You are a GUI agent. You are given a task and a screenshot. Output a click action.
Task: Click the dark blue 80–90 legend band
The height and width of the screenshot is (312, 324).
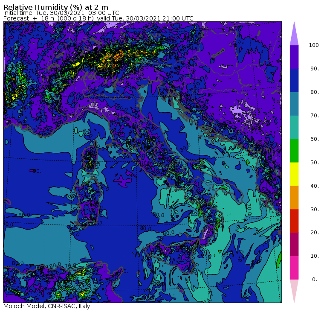(294, 80)
